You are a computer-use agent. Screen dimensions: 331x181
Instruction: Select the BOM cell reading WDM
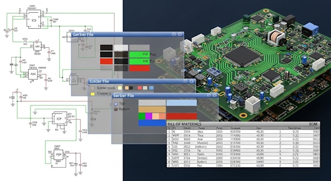click(x=176, y=136)
